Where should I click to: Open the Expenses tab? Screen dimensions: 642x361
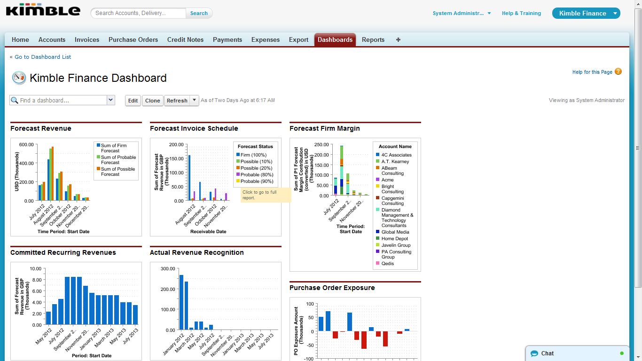click(x=266, y=40)
